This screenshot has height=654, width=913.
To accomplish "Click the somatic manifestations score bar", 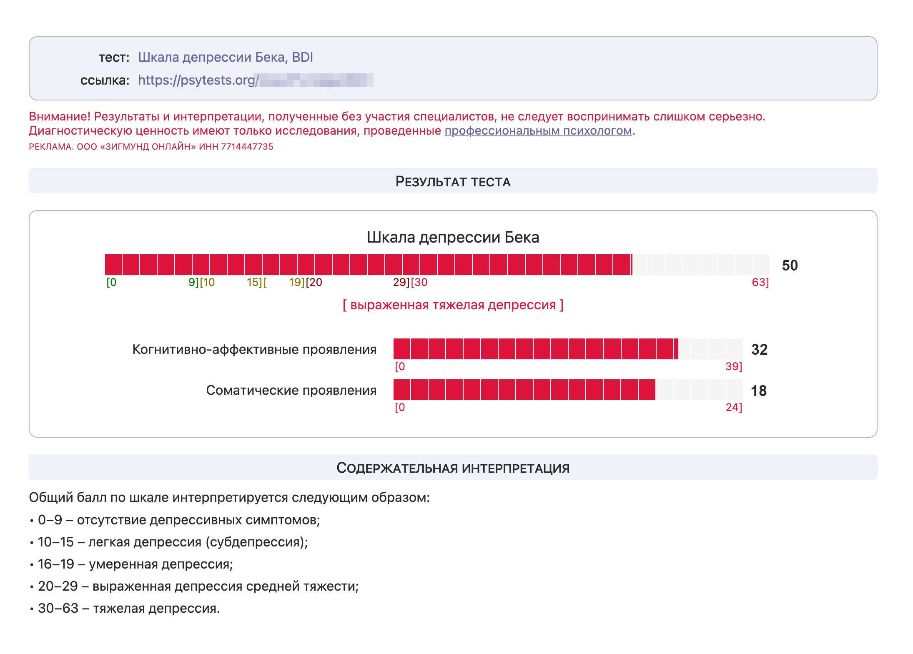I will [568, 390].
